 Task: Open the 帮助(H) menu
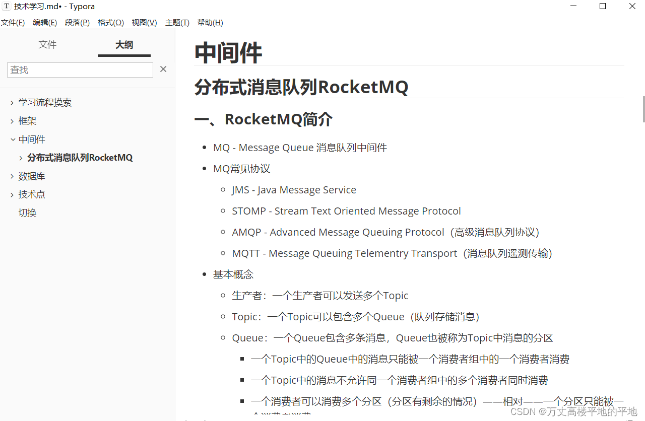coord(210,23)
